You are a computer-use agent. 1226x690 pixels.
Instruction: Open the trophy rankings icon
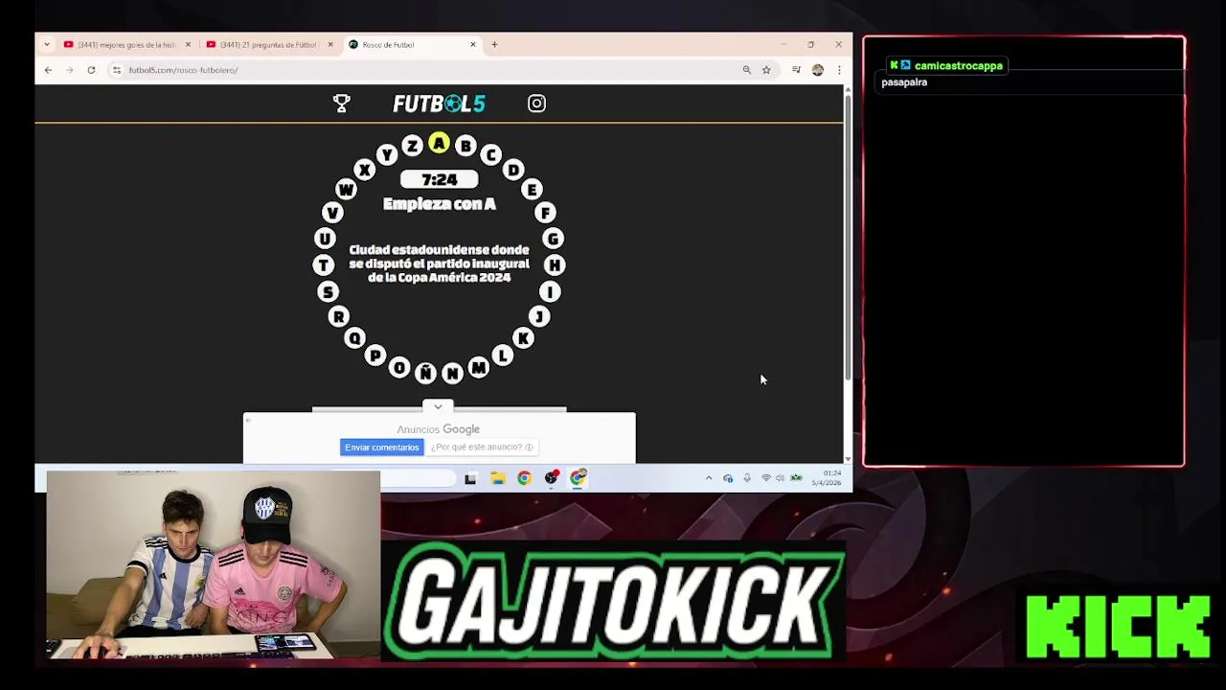[x=341, y=103]
